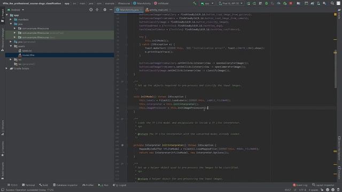Hide the Project panel with minus icon

pyautogui.click(x=111, y=10)
